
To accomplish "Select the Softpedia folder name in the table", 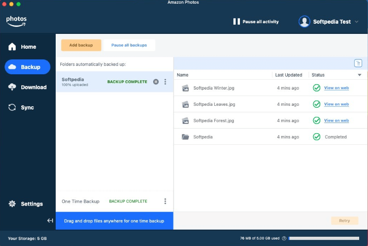I will 203,137.
